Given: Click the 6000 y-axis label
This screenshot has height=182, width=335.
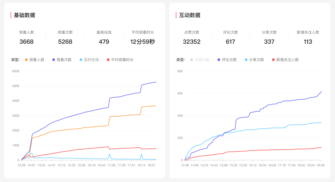Looking at the screenshot, I should coord(16,71).
